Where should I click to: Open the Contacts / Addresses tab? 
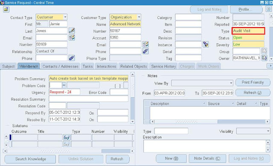tap(61, 66)
